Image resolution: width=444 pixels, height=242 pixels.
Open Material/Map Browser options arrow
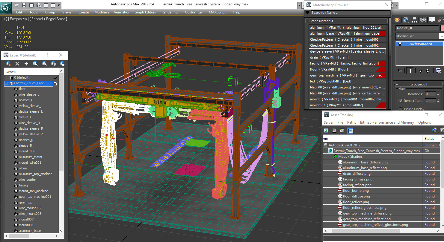[307, 13]
